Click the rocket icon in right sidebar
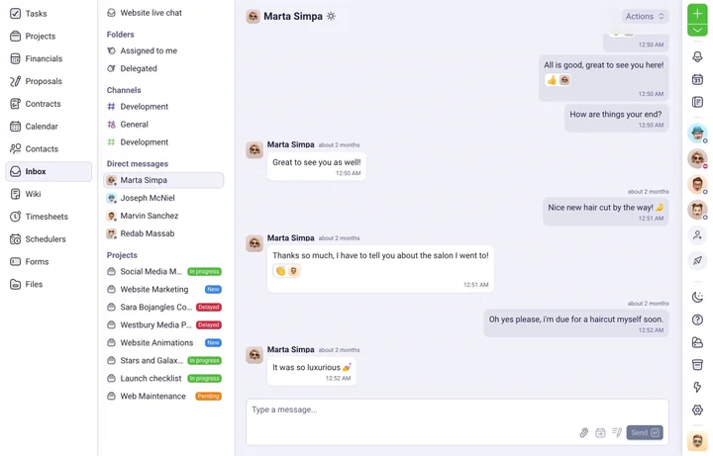The height and width of the screenshot is (456, 713). 697,261
